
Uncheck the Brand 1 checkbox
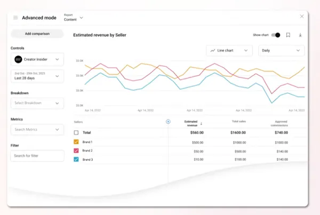(76, 142)
